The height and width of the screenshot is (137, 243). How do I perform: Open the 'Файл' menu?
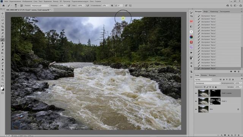pos(6,1)
